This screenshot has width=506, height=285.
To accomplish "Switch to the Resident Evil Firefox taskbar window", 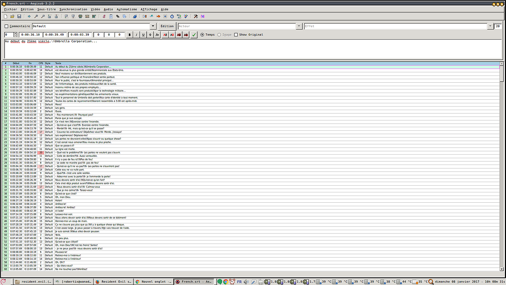I will 114,282.
